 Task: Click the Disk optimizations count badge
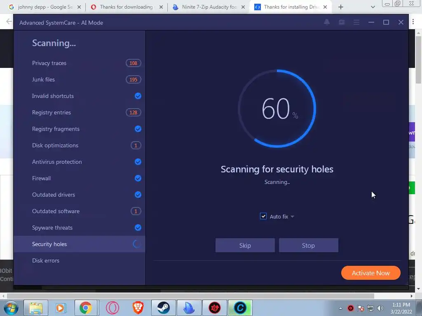(136, 145)
